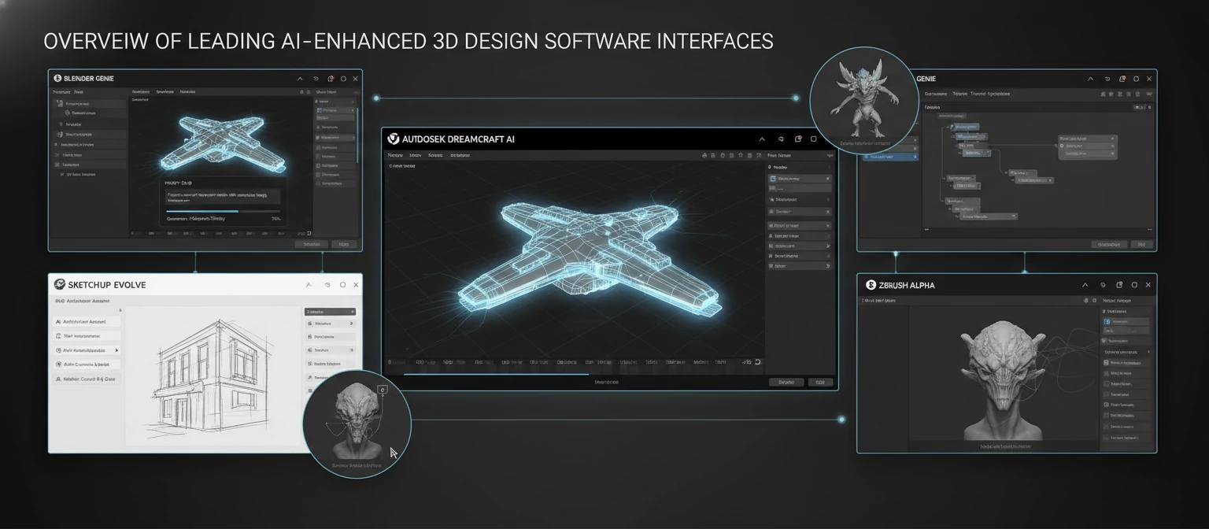Expand the chevron on Dreamcraft's second properties section
Screen dimensions: 1209x529
[x=829, y=199]
